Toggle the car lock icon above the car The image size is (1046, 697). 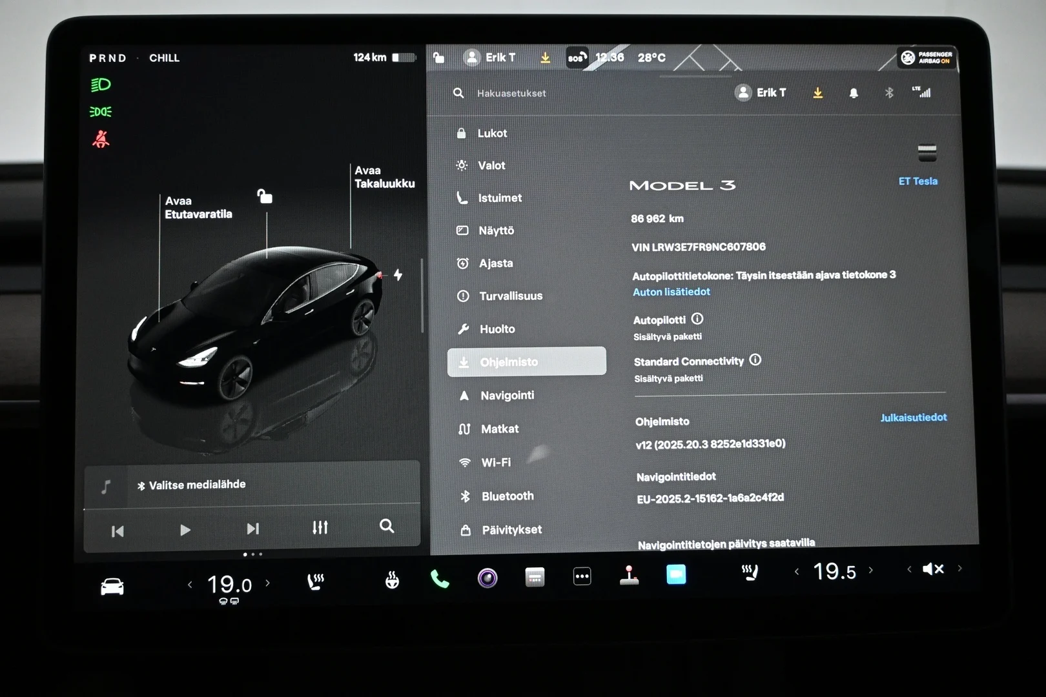pyautogui.click(x=265, y=196)
